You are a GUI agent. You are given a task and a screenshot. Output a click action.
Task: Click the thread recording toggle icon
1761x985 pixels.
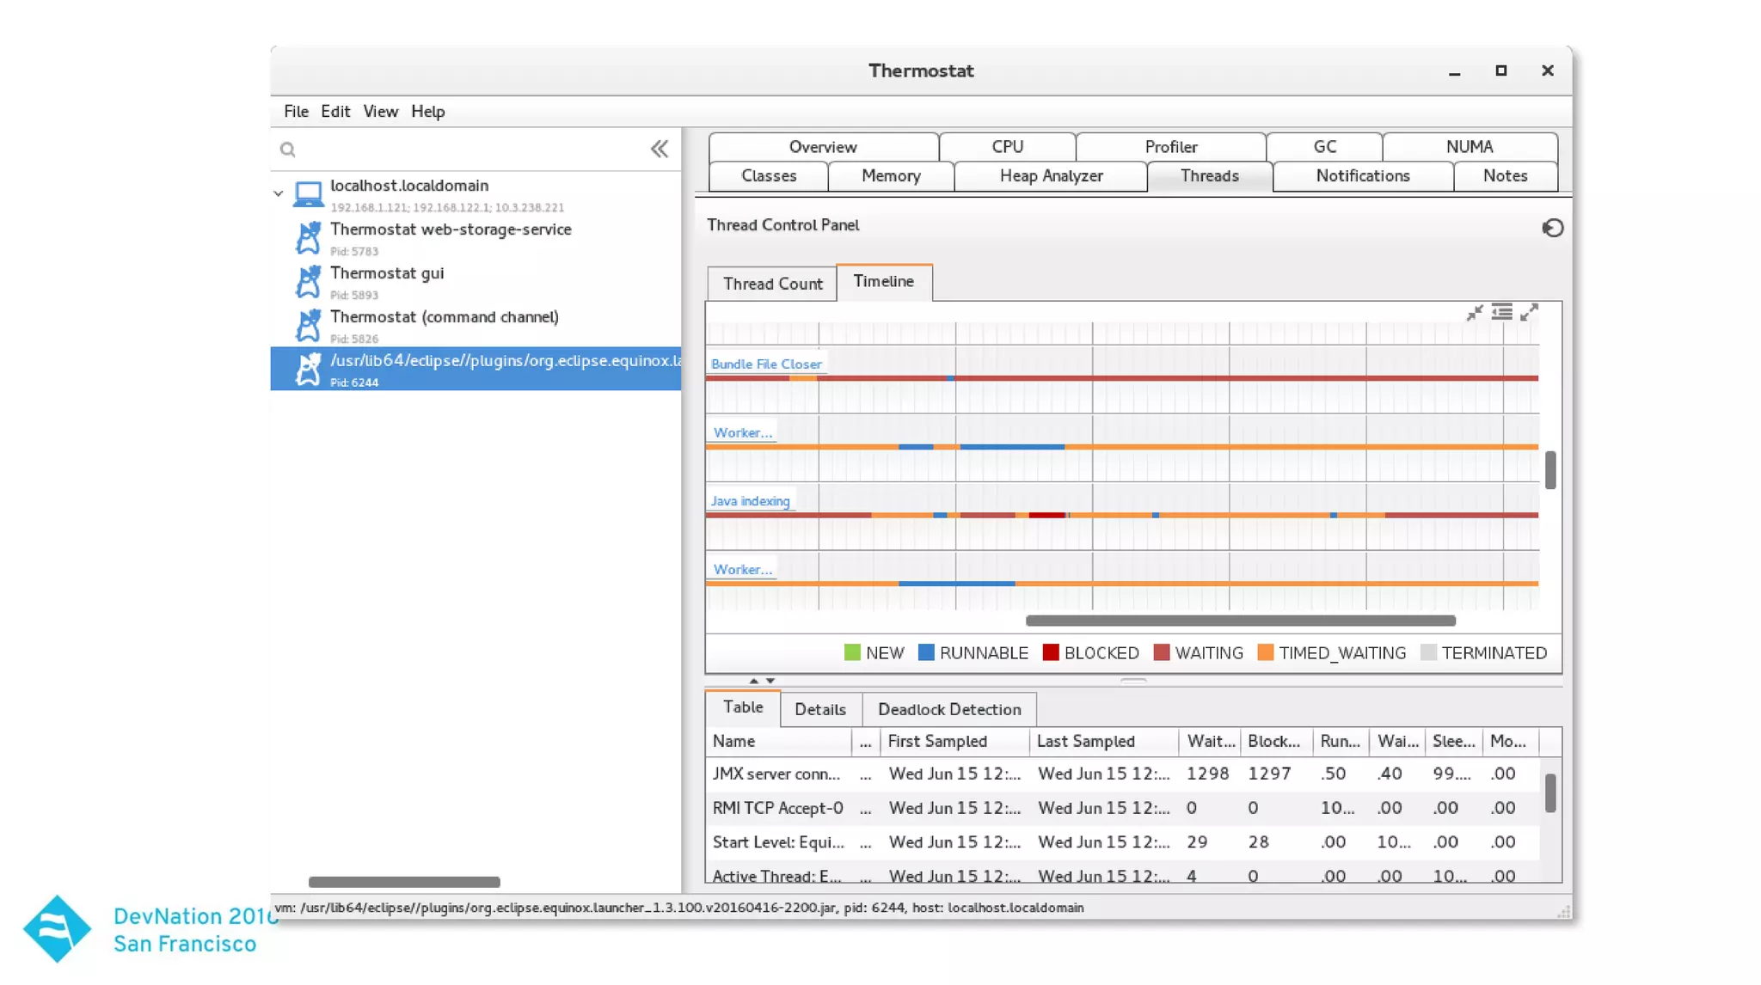point(1552,228)
